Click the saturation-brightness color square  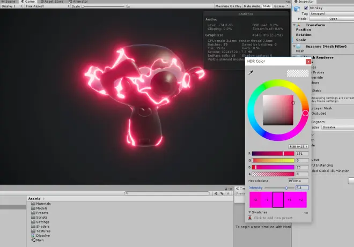278,110
